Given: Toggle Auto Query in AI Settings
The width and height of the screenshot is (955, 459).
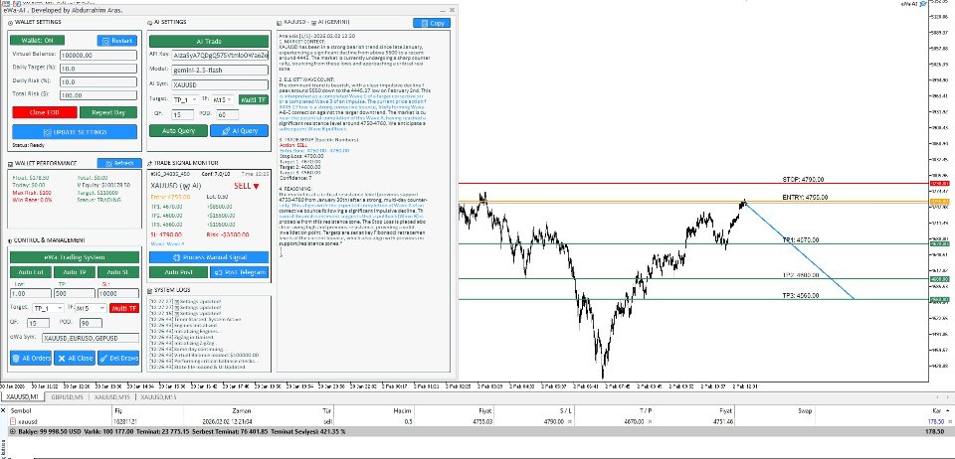Looking at the screenshot, I should pos(178,131).
